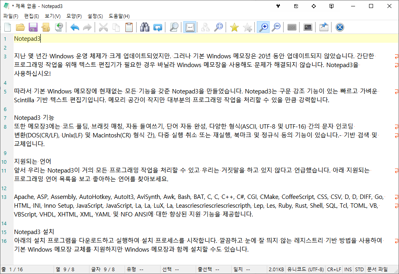Click the word 'CoffeeScript' on line 13

(298, 197)
